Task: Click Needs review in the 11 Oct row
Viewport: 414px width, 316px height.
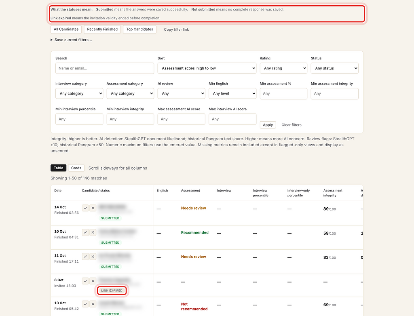Action: [194, 257]
